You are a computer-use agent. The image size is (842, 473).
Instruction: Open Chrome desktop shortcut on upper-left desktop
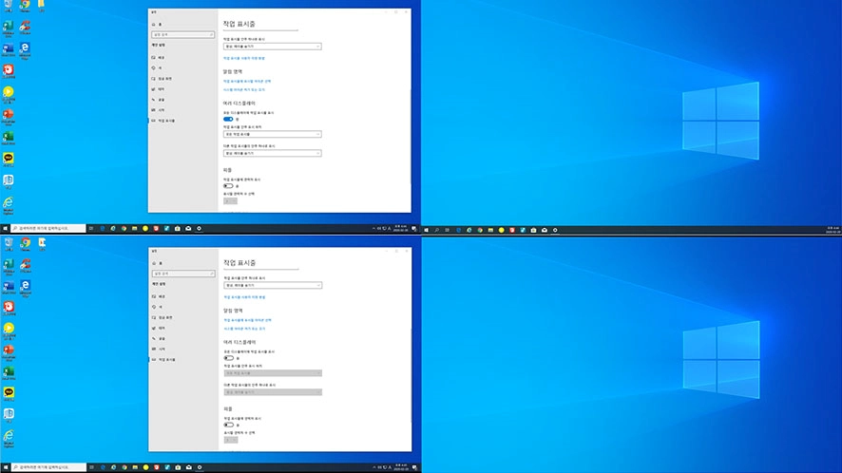coord(25,6)
